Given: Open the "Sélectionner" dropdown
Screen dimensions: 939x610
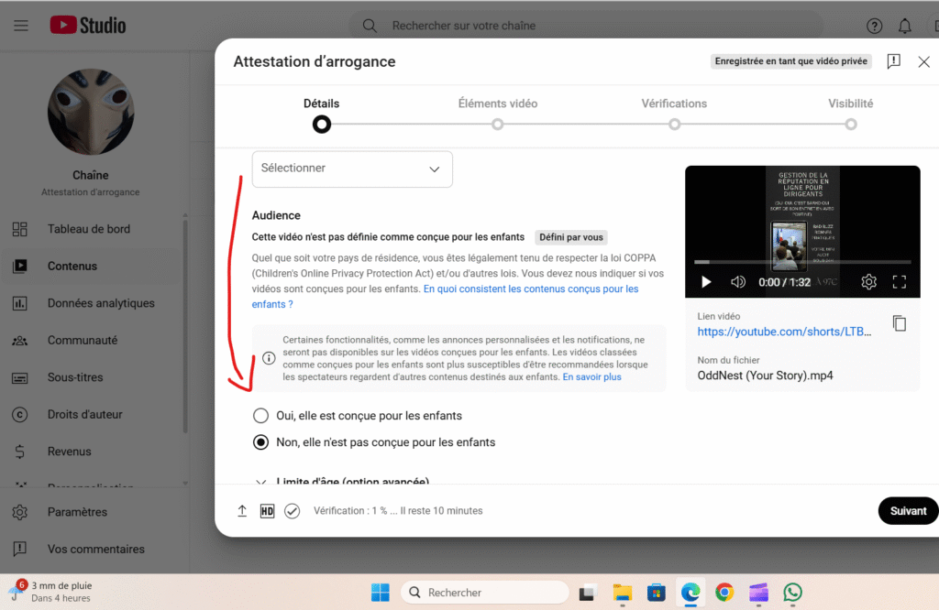Looking at the screenshot, I should 352,169.
